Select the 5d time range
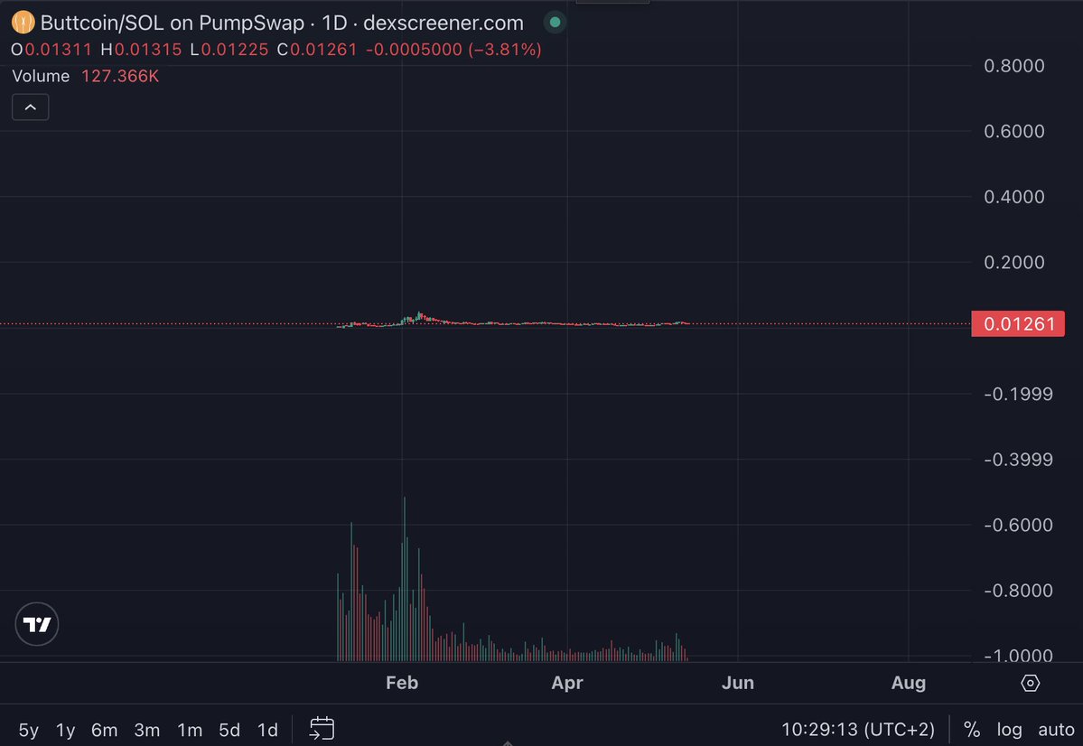Viewport: 1083px width, 746px height. coord(229,730)
